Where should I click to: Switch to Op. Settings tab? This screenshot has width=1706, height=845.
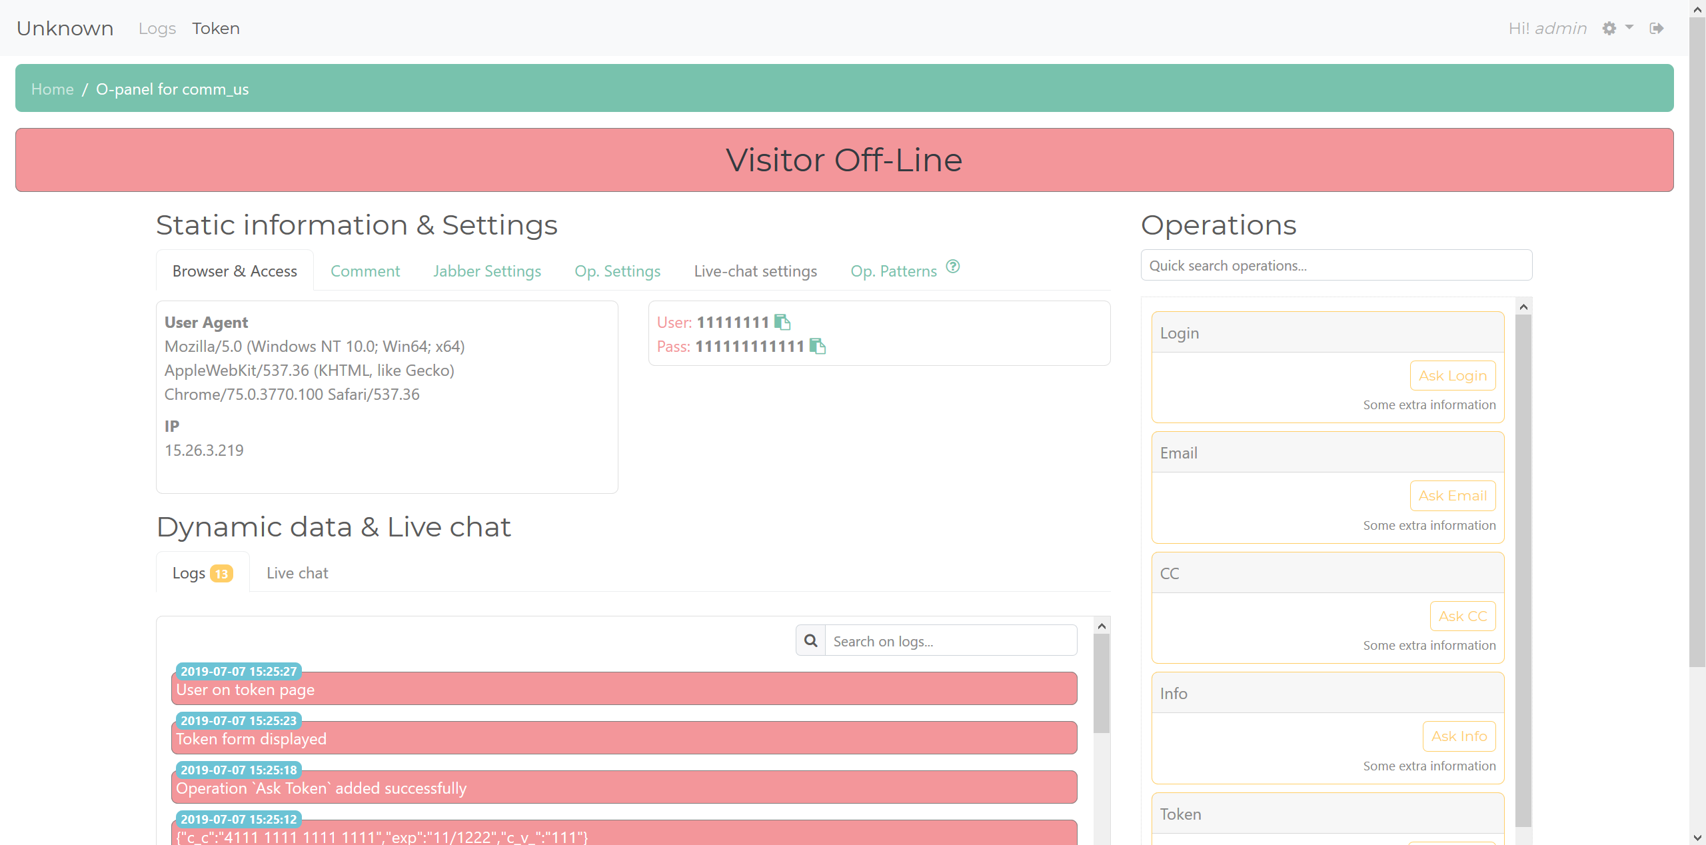(x=618, y=271)
